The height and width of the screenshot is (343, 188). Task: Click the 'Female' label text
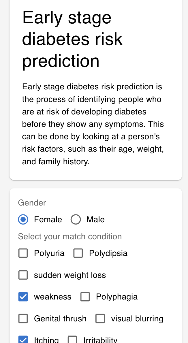click(48, 220)
